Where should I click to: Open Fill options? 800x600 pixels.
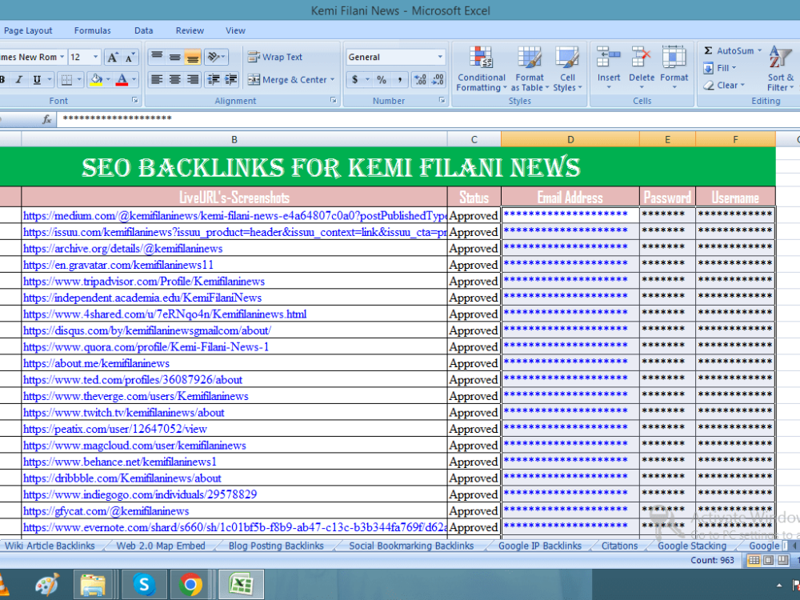point(720,68)
